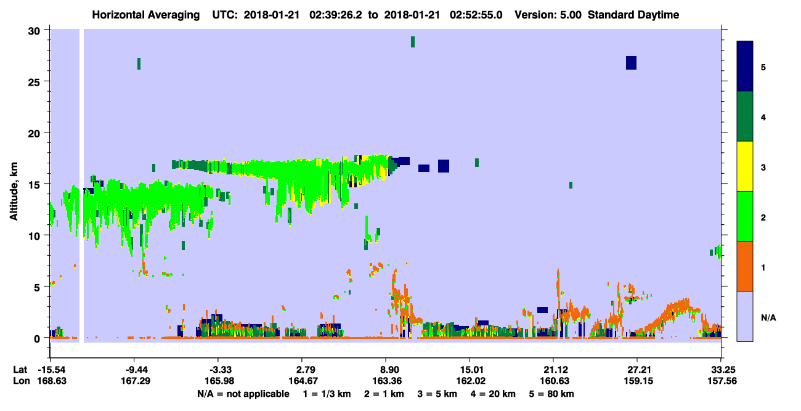This screenshot has width=801, height=411.
Task: Click the legend text 'N/A = not applicable'
Action: coord(243,394)
